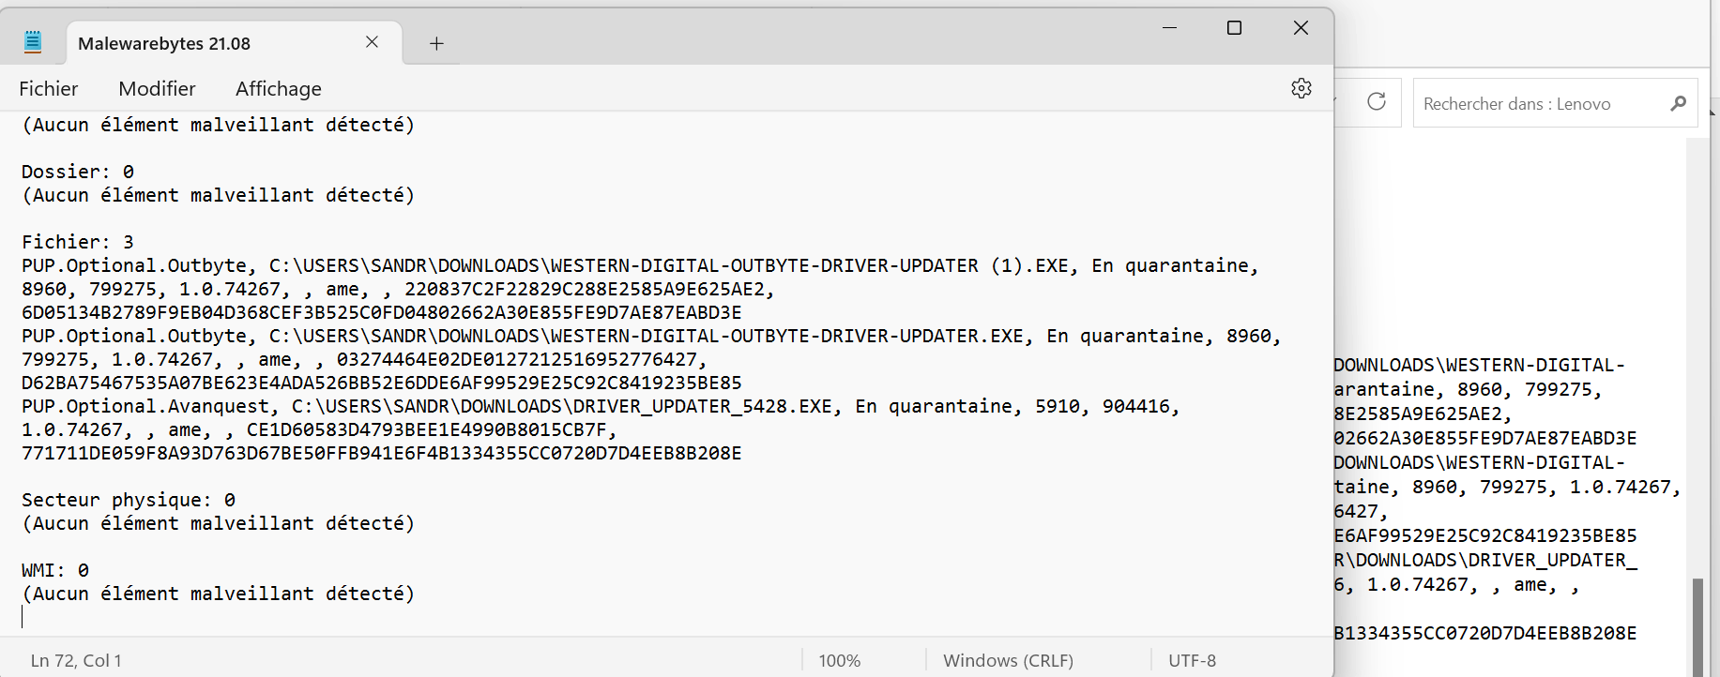Click the 'WMI: 0' line

pyautogui.click(x=55, y=570)
